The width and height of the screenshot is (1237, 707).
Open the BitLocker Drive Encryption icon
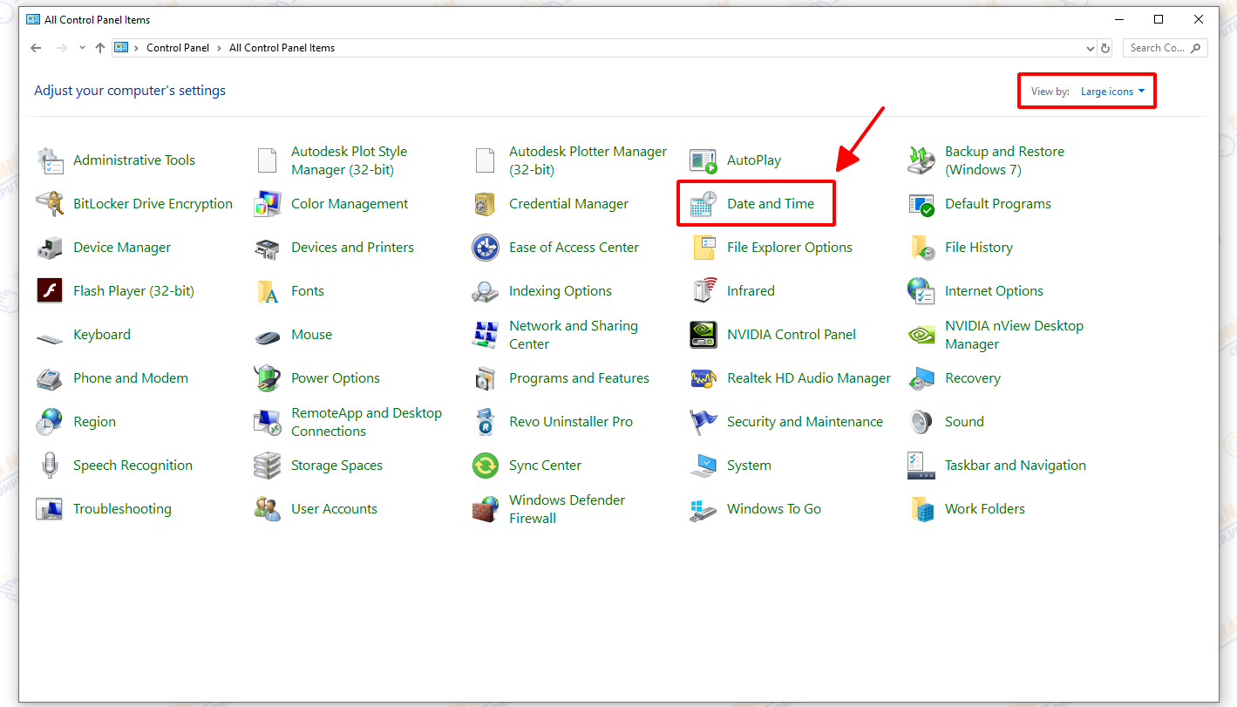coord(50,204)
